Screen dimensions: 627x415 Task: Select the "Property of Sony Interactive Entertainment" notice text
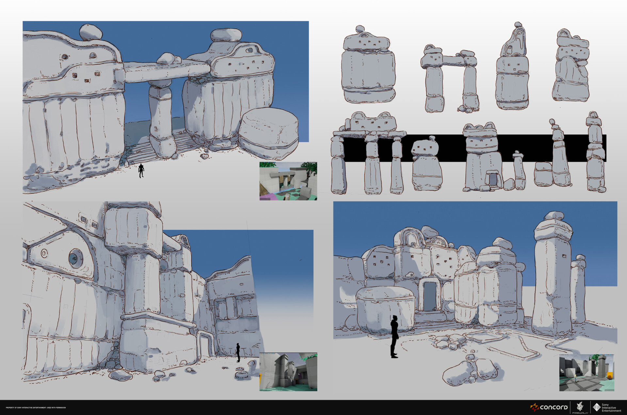coord(36,407)
